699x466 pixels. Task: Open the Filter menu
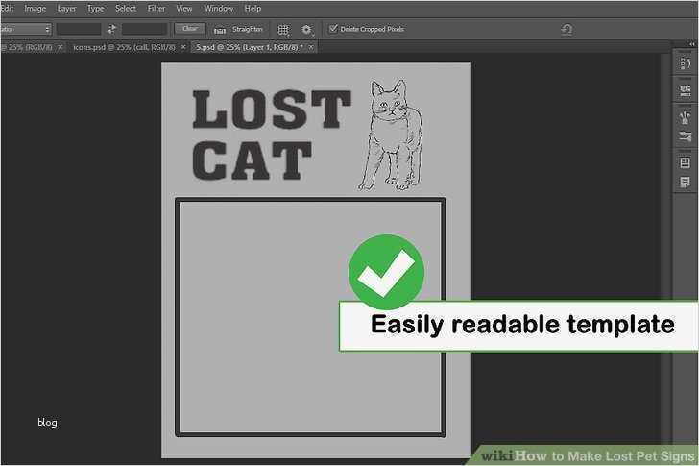coord(156,8)
